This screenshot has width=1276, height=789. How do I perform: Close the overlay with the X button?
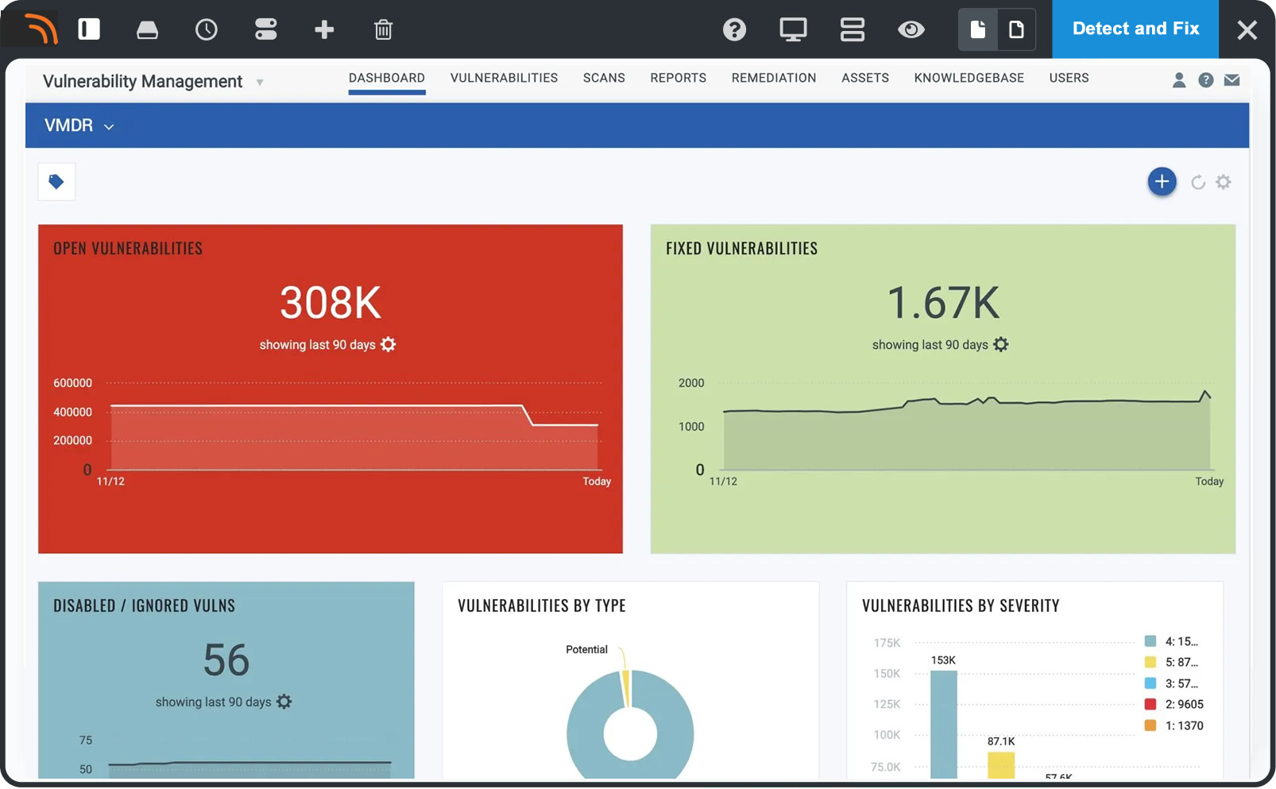coord(1247,30)
